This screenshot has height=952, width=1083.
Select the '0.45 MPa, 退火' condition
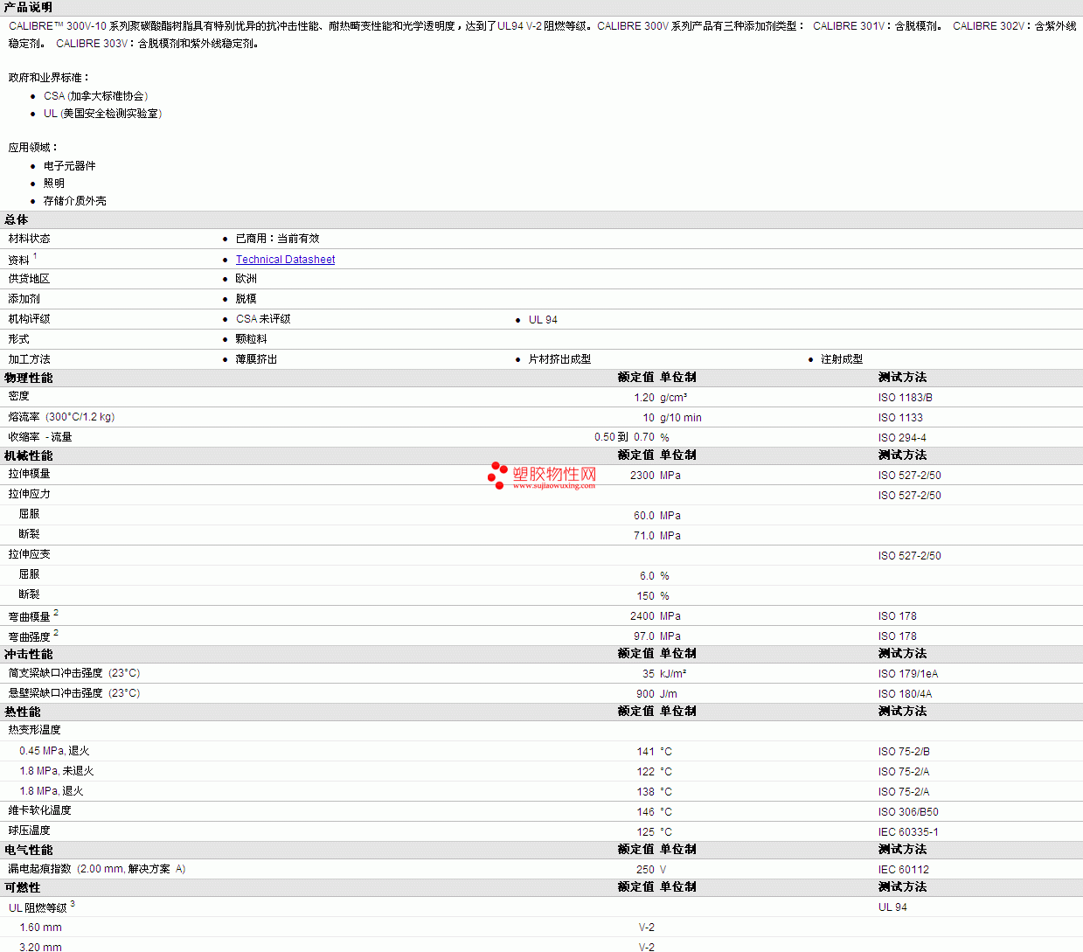55,751
